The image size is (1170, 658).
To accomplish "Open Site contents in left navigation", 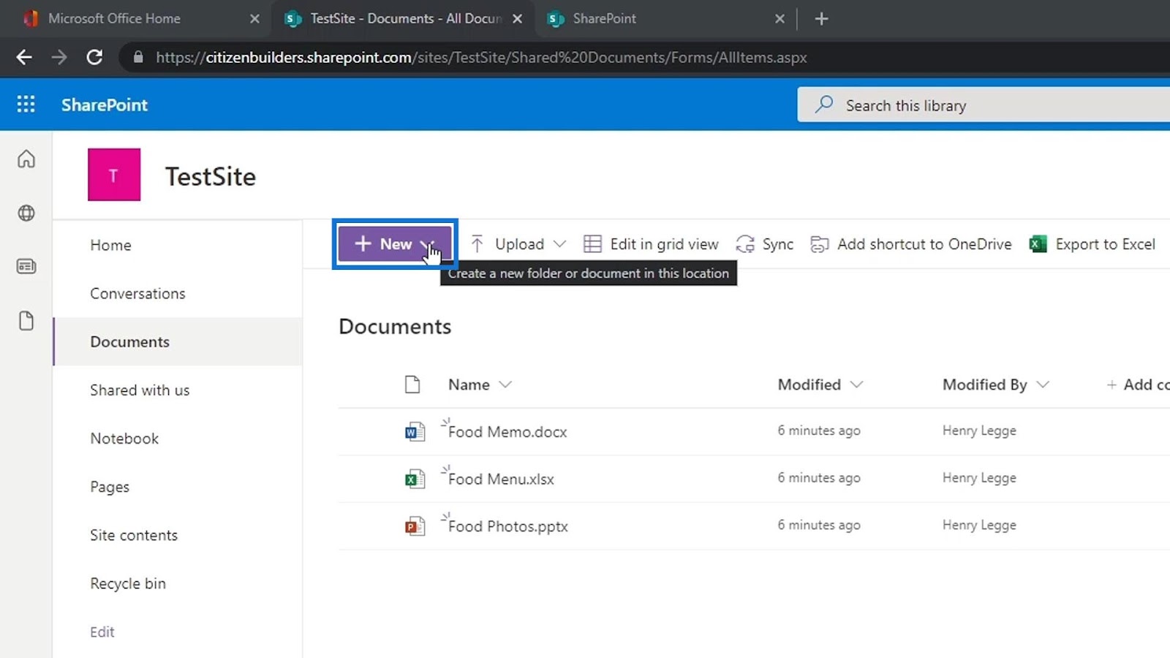I will [134, 535].
